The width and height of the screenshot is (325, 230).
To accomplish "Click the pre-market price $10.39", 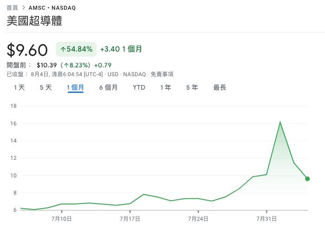I will [46, 66].
